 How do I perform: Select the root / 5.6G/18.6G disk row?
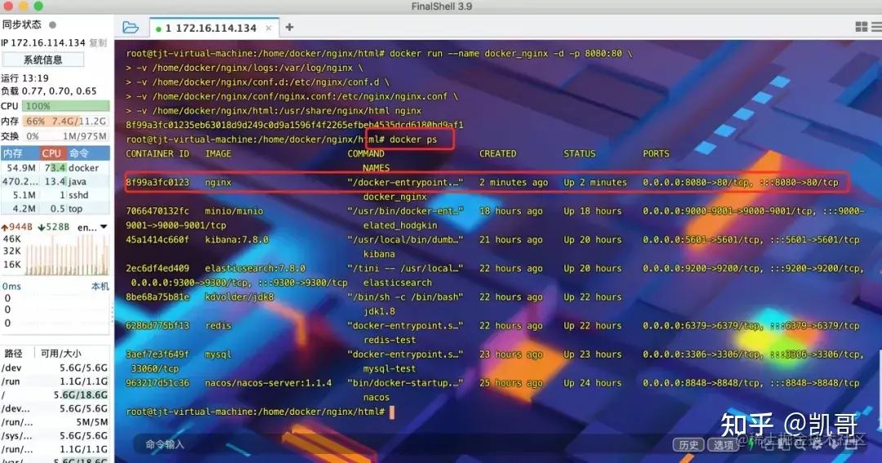[56, 395]
